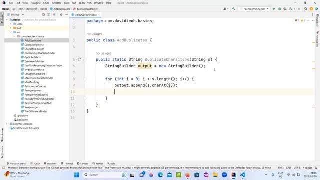Collapse the src folder

tap(11, 32)
